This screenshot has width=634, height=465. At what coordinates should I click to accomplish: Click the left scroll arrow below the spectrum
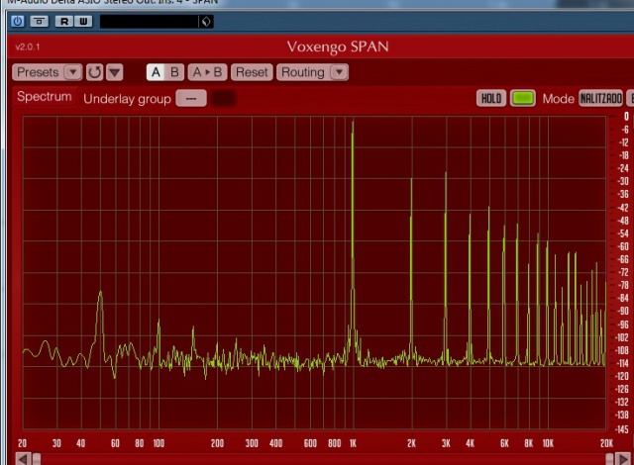tap(23, 459)
